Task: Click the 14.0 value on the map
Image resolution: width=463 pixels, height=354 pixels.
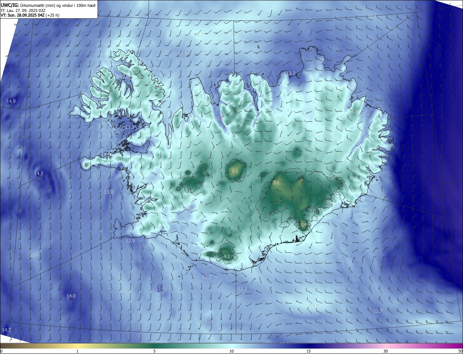Action: tap(71, 296)
